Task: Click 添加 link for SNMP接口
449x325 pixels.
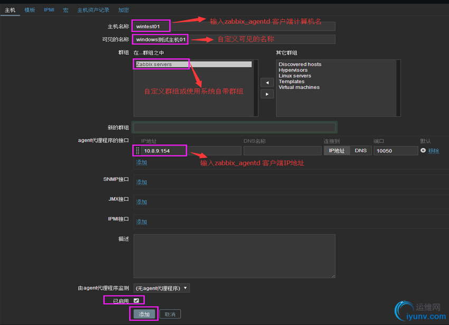Action: pos(142,182)
